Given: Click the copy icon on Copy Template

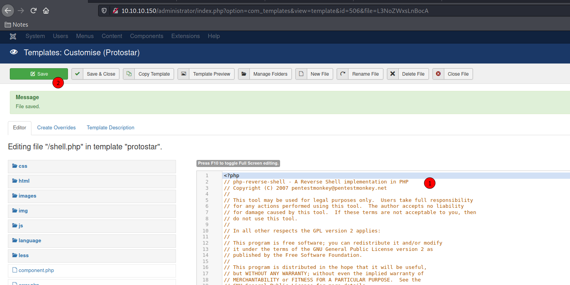Looking at the screenshot, I should point(129,74).
